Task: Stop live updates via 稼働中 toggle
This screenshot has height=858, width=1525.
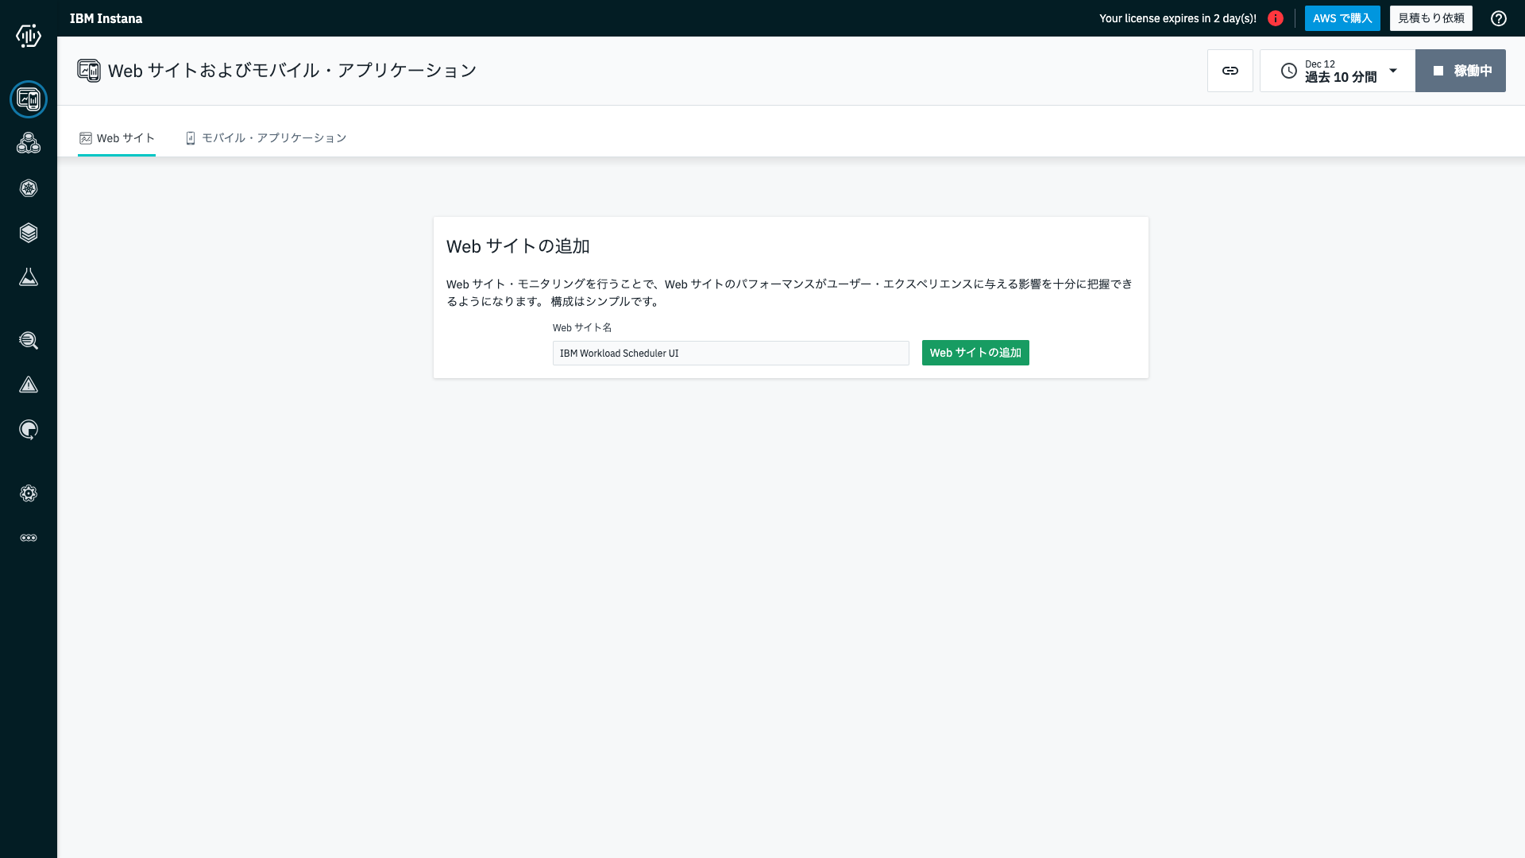Action: [x=1461, y=71]
